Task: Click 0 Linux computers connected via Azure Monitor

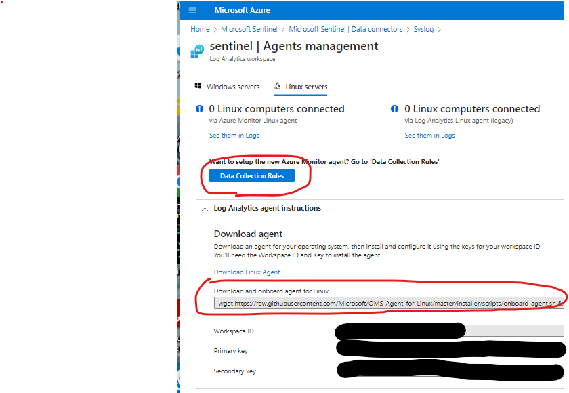Action: click(x=276, y=109)
